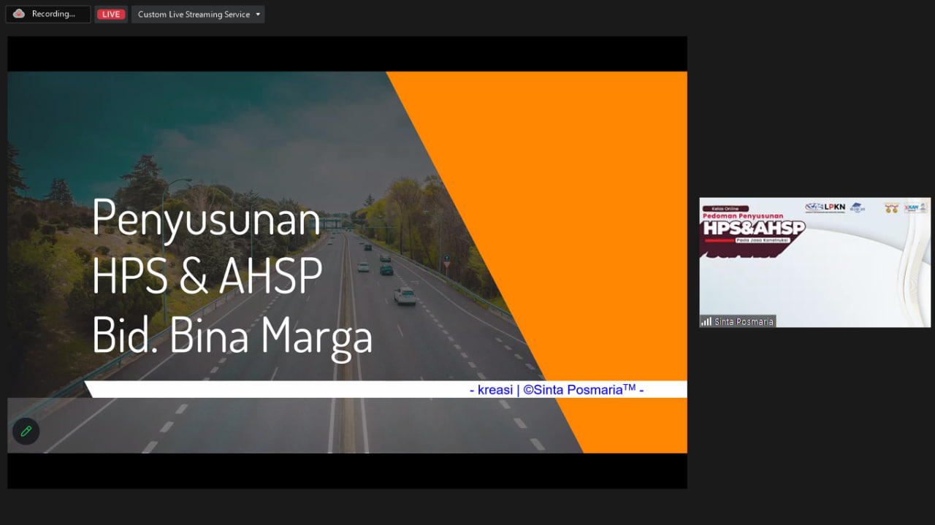The width and height of the screenshot is (935, 525).
Task: Open the Custom Live Streaming Service menu
Action: click(x=198, y=15)
